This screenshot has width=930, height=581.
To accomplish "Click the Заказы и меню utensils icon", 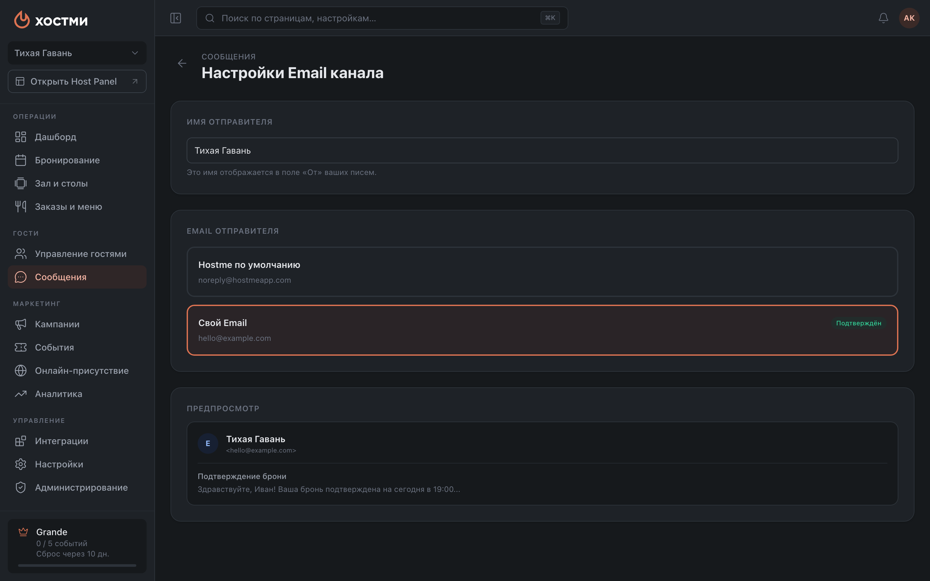I will 21,207.
